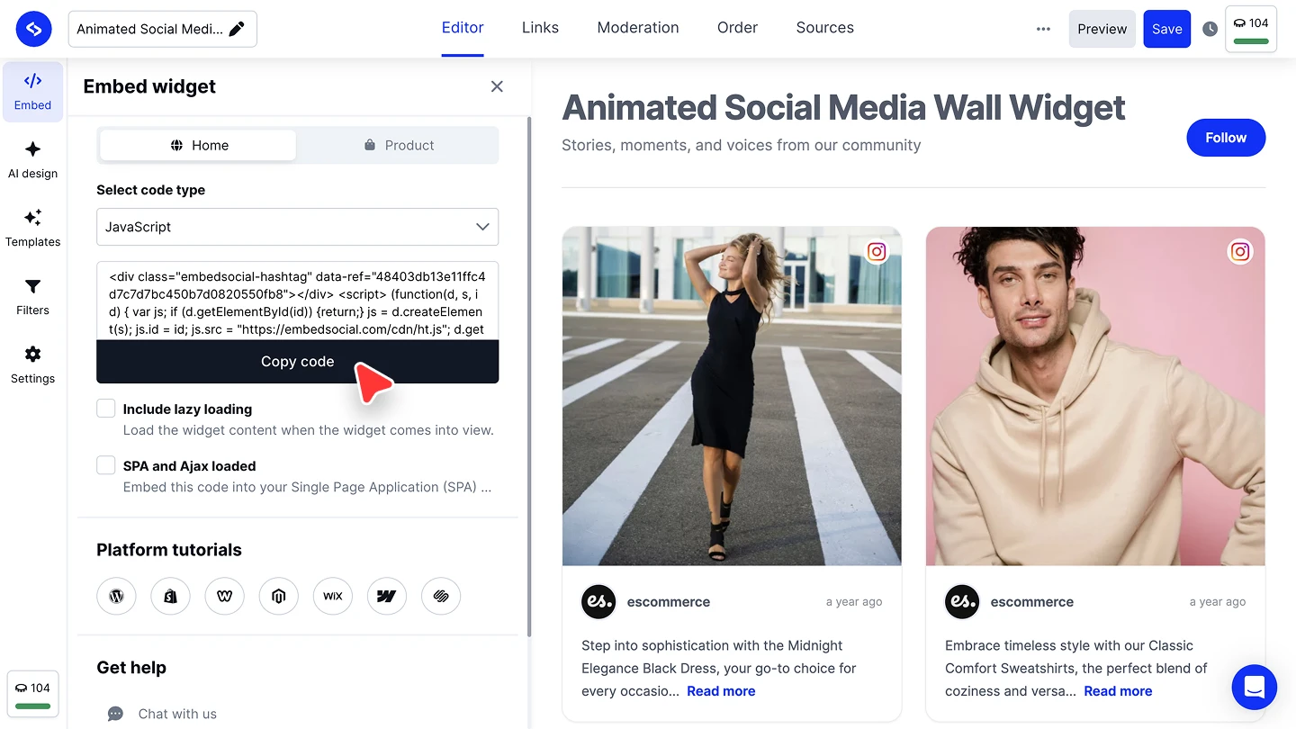The width and height of the screenshot is (1296, 729).
Task: Click chat icon beside Chat with us
Action: (x=115, y=714)
